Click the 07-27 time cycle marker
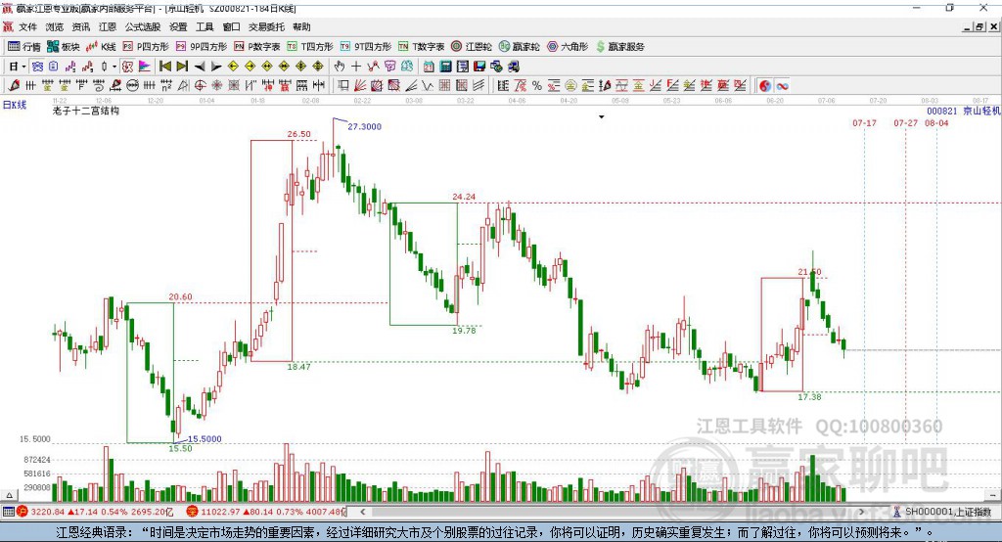Viewport: 1002px width, 542px height. tap(905, 122)
